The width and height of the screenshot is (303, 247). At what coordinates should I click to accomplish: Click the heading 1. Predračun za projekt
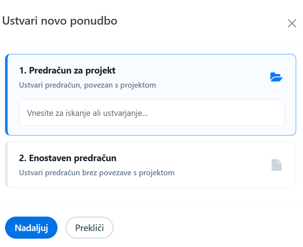pos(67,71)
